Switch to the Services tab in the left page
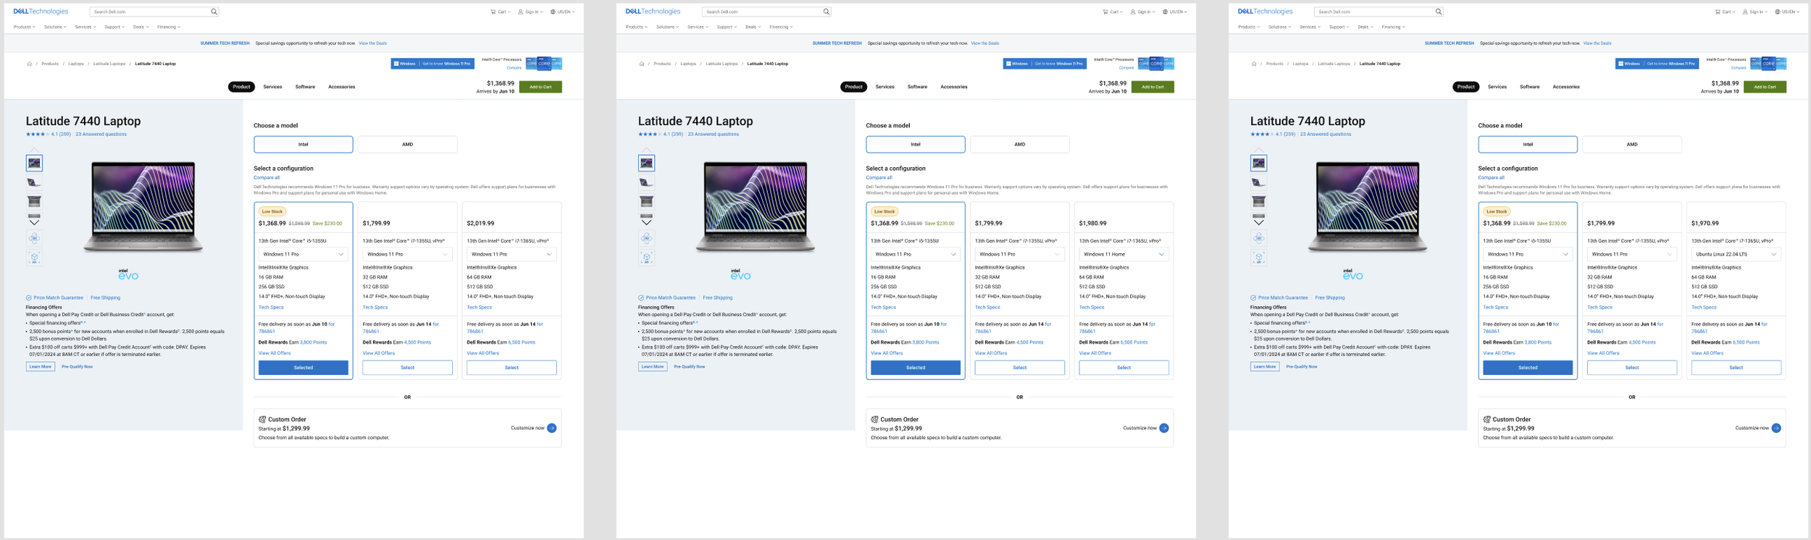Viewport: 1811px width, 540px height. click(272, 87)
